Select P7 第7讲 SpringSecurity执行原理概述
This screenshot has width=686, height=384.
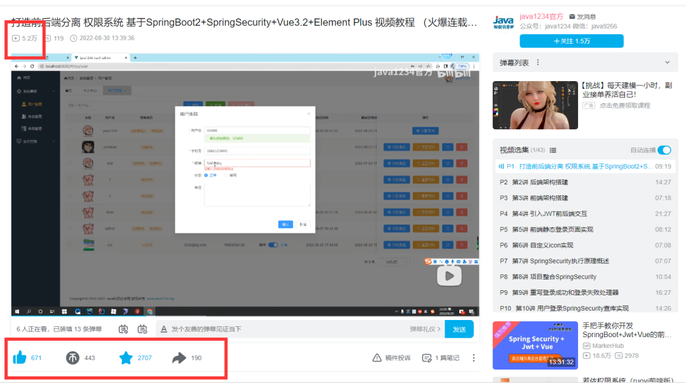pos(585,260)
